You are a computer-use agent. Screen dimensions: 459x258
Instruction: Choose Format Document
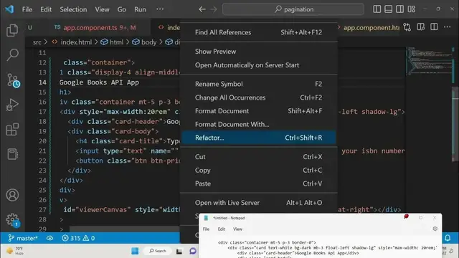[x=258, y=111]
